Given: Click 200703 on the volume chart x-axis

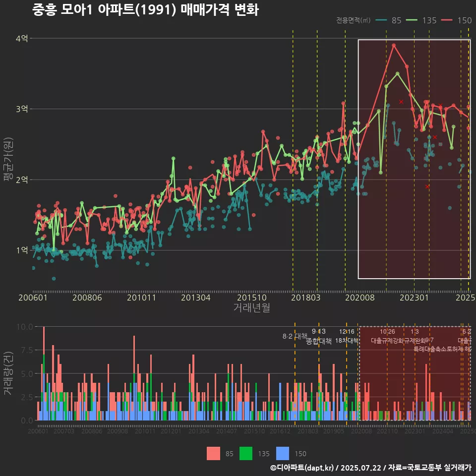Looking at the screenshot, I should pos(64,431).
